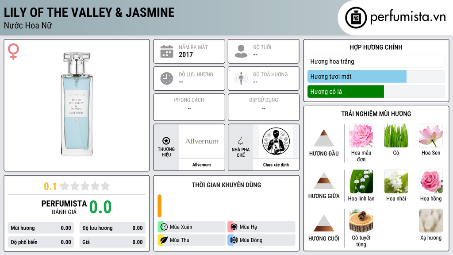Click the Hợp Hương Chính heading
This screenshot has width=453, height=255.
tap(376, 47)
